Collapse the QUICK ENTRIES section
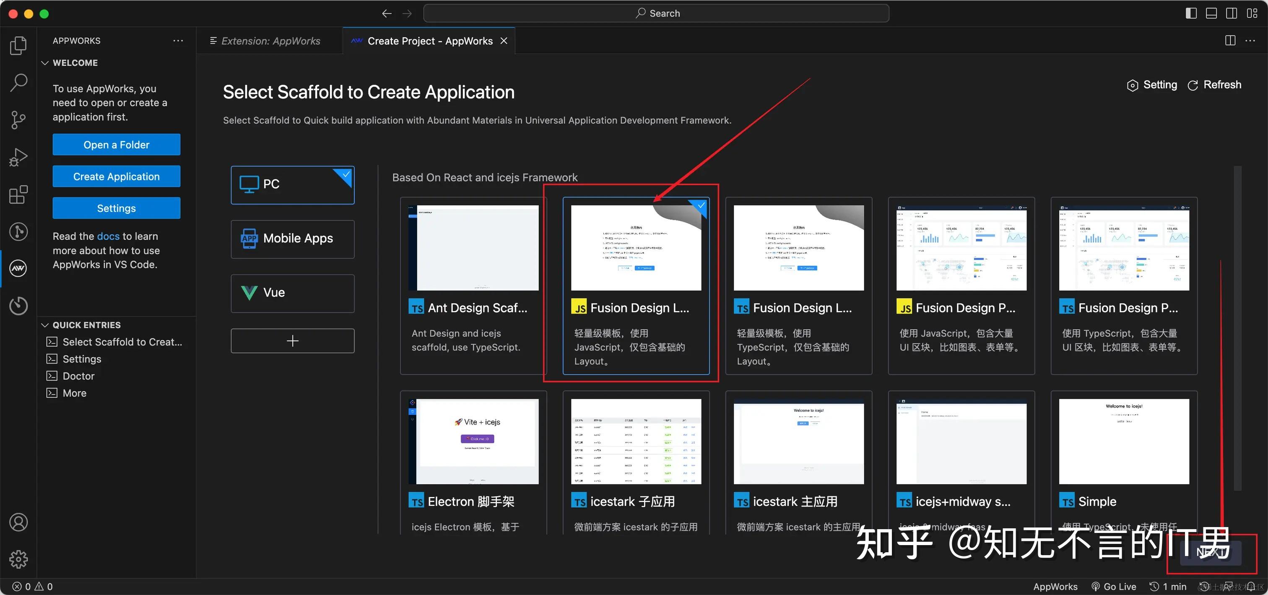This screenshot has height=595, width=1268. pos(117,325)
